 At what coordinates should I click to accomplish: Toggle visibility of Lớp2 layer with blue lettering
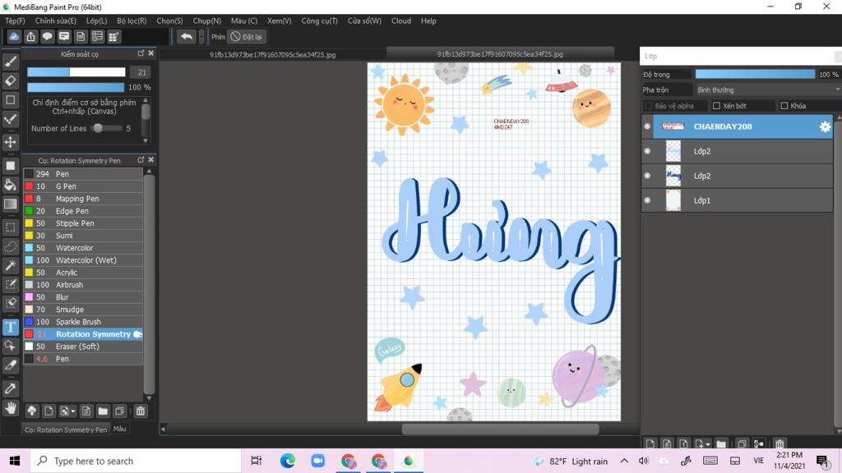click(x=647, y=176)
